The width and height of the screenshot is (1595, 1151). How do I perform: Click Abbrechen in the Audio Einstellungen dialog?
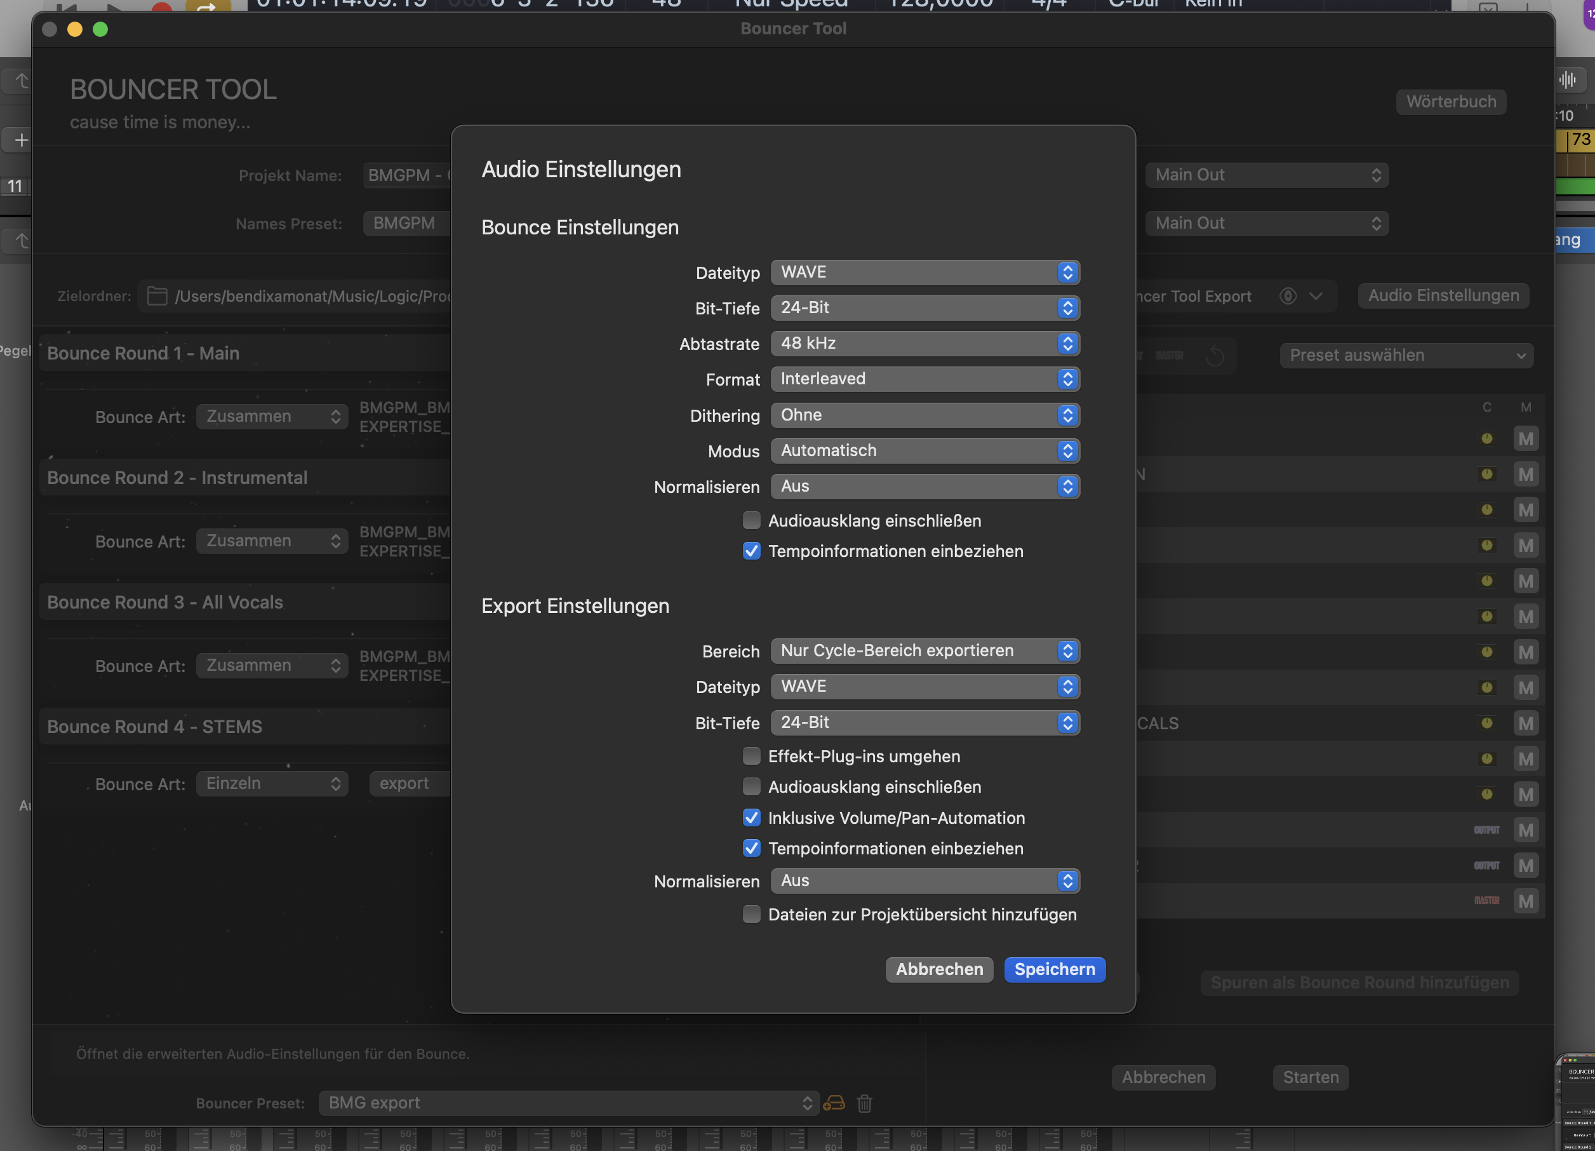click(x=939, y=969)
